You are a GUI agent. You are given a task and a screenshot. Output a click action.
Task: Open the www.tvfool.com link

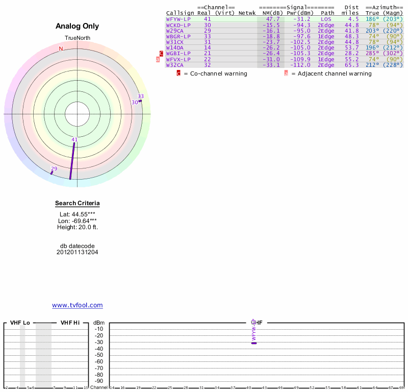click(x=78, y=305)
